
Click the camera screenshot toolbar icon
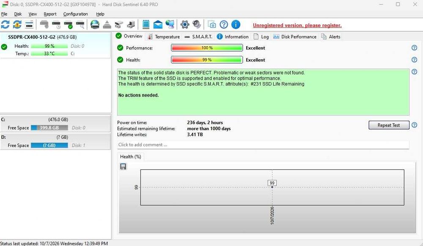tap(212, 25)
